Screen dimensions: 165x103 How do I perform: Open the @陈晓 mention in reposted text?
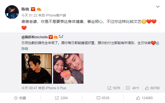click(25, 49)
